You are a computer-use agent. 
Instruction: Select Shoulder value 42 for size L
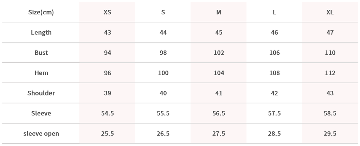click(x=275, y=93)
